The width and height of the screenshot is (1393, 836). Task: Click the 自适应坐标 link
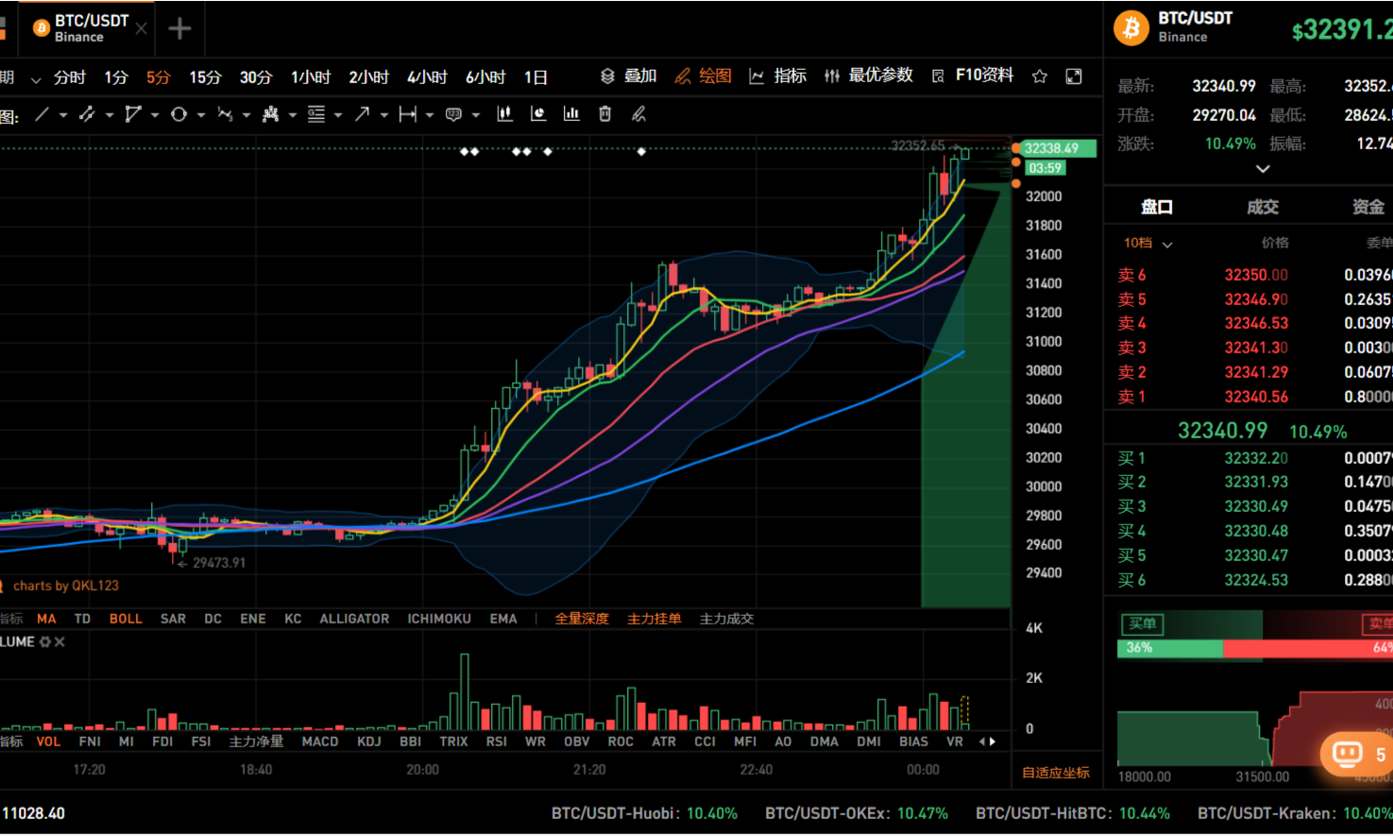(1056, 773)
